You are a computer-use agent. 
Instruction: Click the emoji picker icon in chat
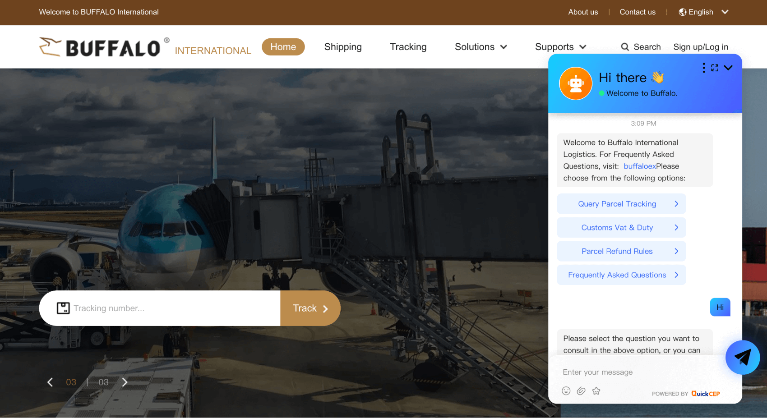pyautogui.click(x=566, y=391)
